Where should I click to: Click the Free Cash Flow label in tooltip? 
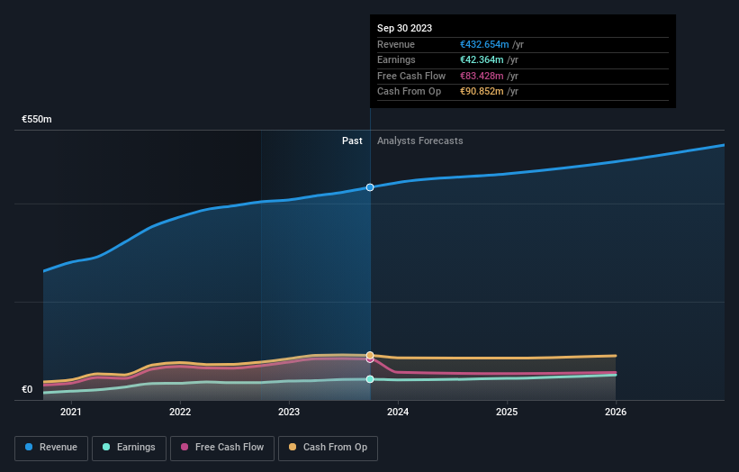click(x=411, y=76)
